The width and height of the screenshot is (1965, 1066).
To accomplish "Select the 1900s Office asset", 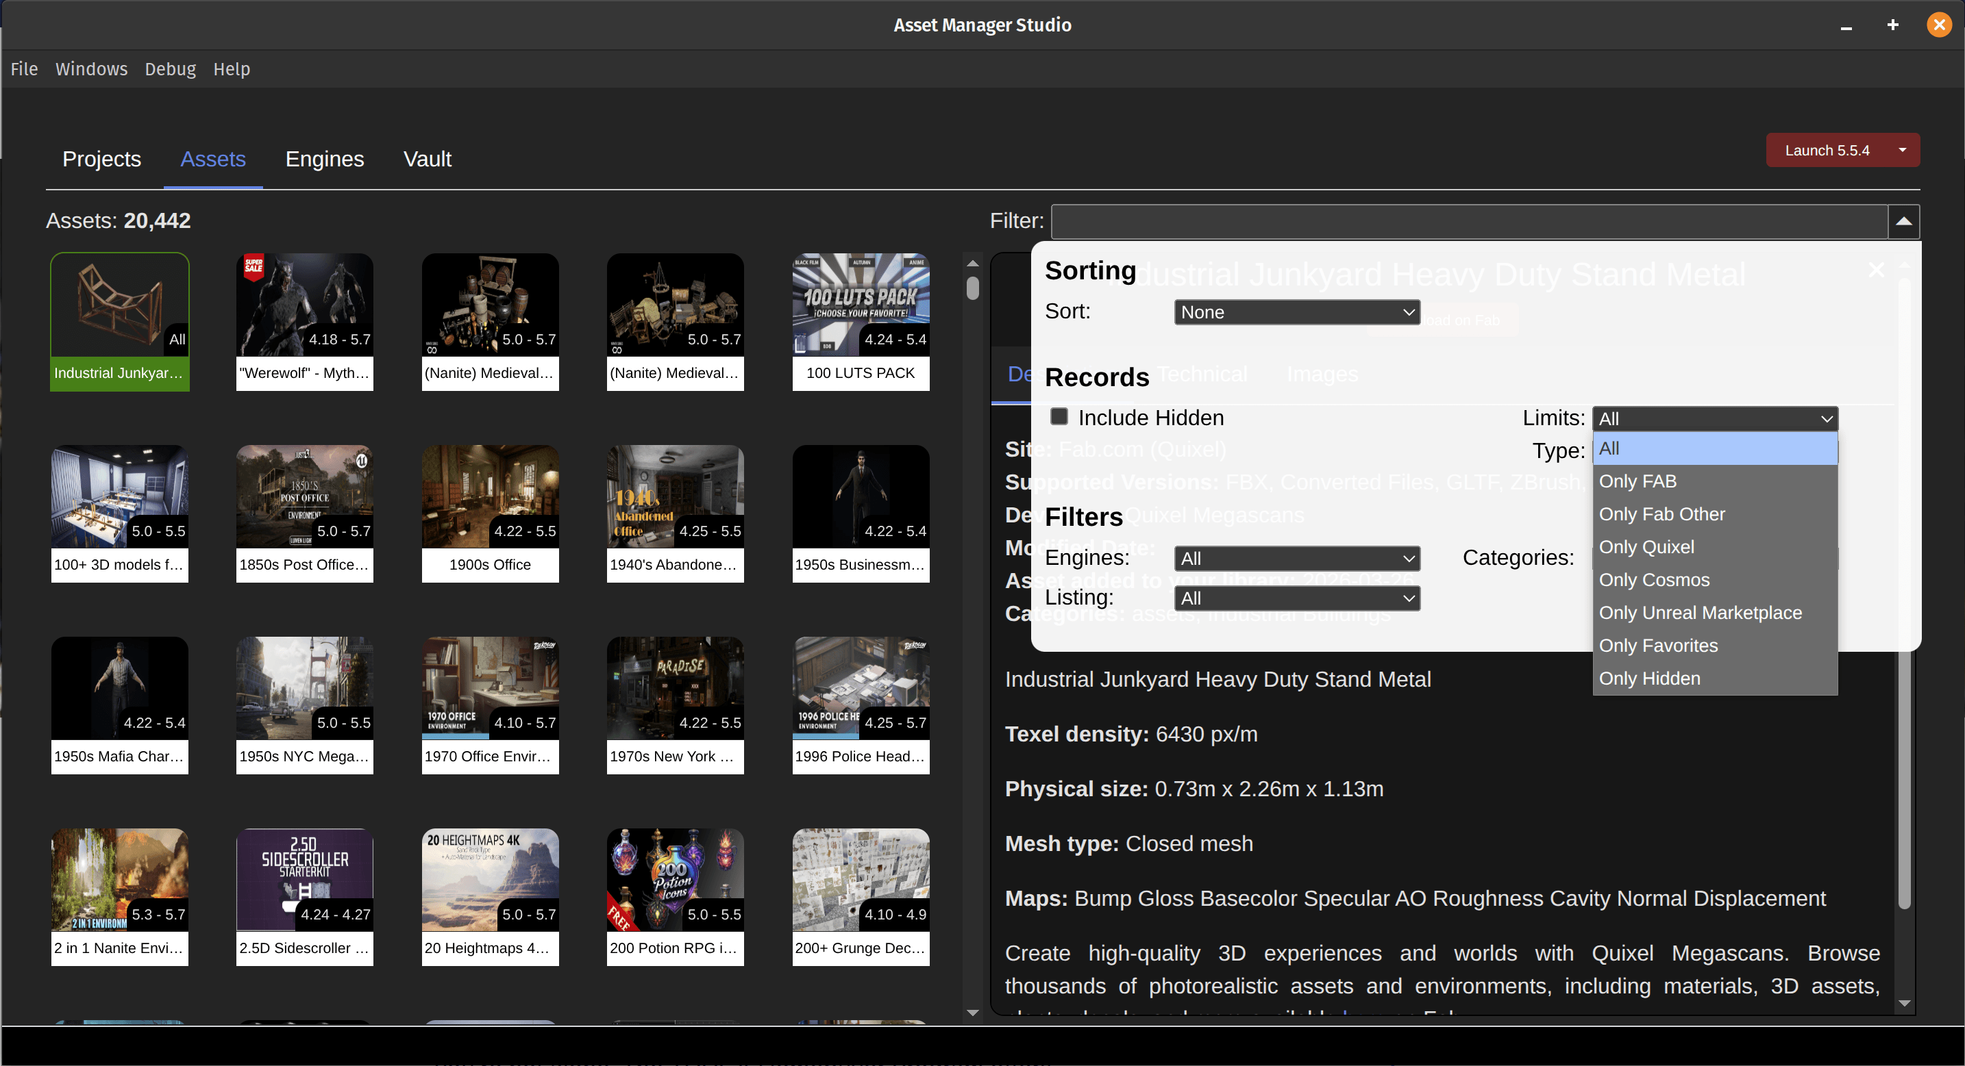I will pos(490,514).
